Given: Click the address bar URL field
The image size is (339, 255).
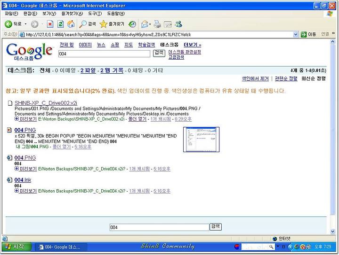Looking at the screenshot, I should pyautogui.click(x=159, y=34).
